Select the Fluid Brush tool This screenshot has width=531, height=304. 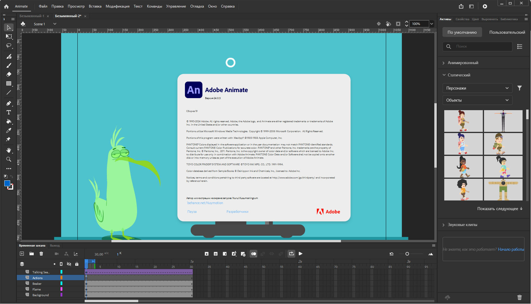(x=9, y=56)
